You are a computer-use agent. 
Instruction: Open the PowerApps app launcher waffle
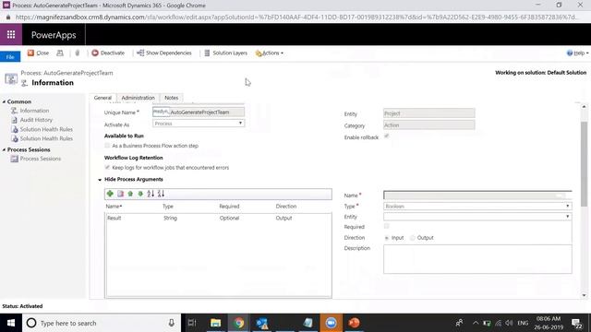(x=11, y=35)
